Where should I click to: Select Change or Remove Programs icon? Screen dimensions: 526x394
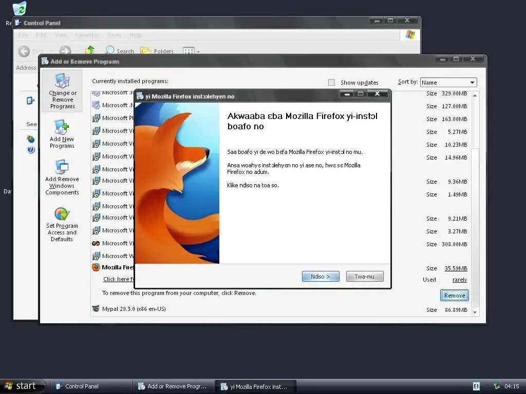pyautogui.click(x=62, y=91)
